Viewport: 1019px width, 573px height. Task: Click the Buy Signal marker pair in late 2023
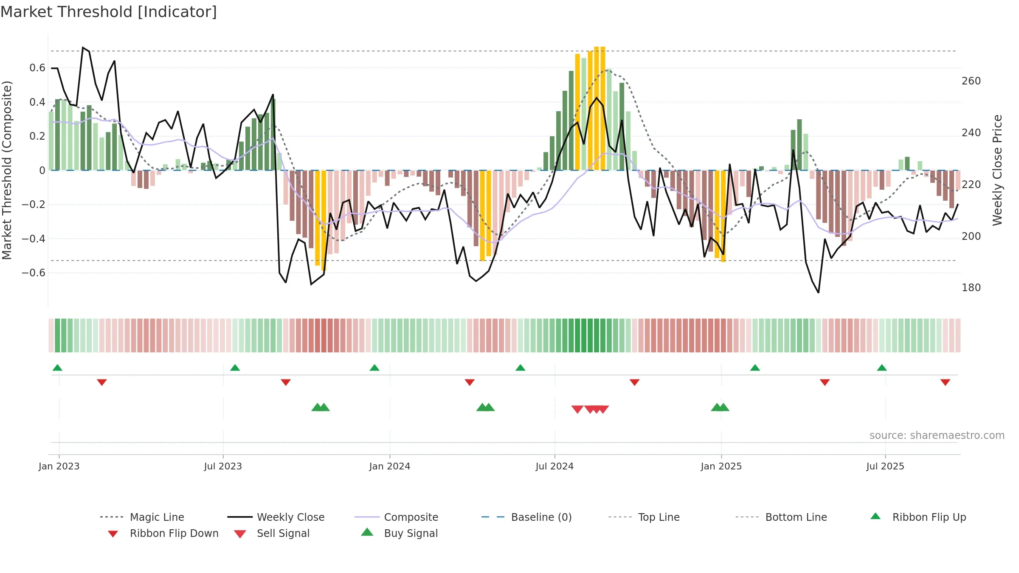pyautogui.click(x=321, y=407)
